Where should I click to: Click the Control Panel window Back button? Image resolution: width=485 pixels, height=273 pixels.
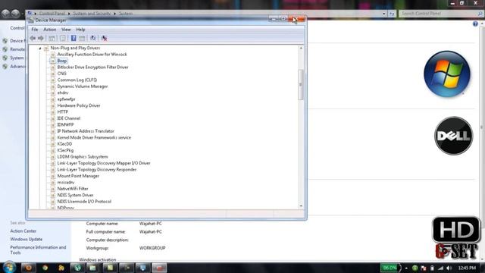pos(6,14)
